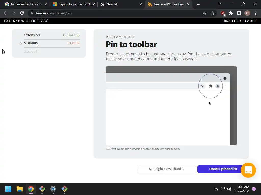261x195 pixels.
Task: Click the volume speaker icon in tray
Action: [x=229, y=189]
